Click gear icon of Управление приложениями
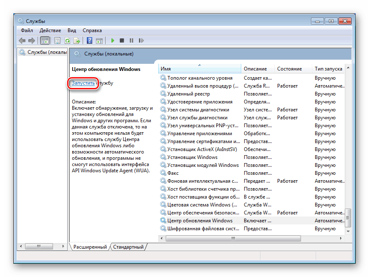Viewport: 369px width, 277px height. tap(163, 133)
